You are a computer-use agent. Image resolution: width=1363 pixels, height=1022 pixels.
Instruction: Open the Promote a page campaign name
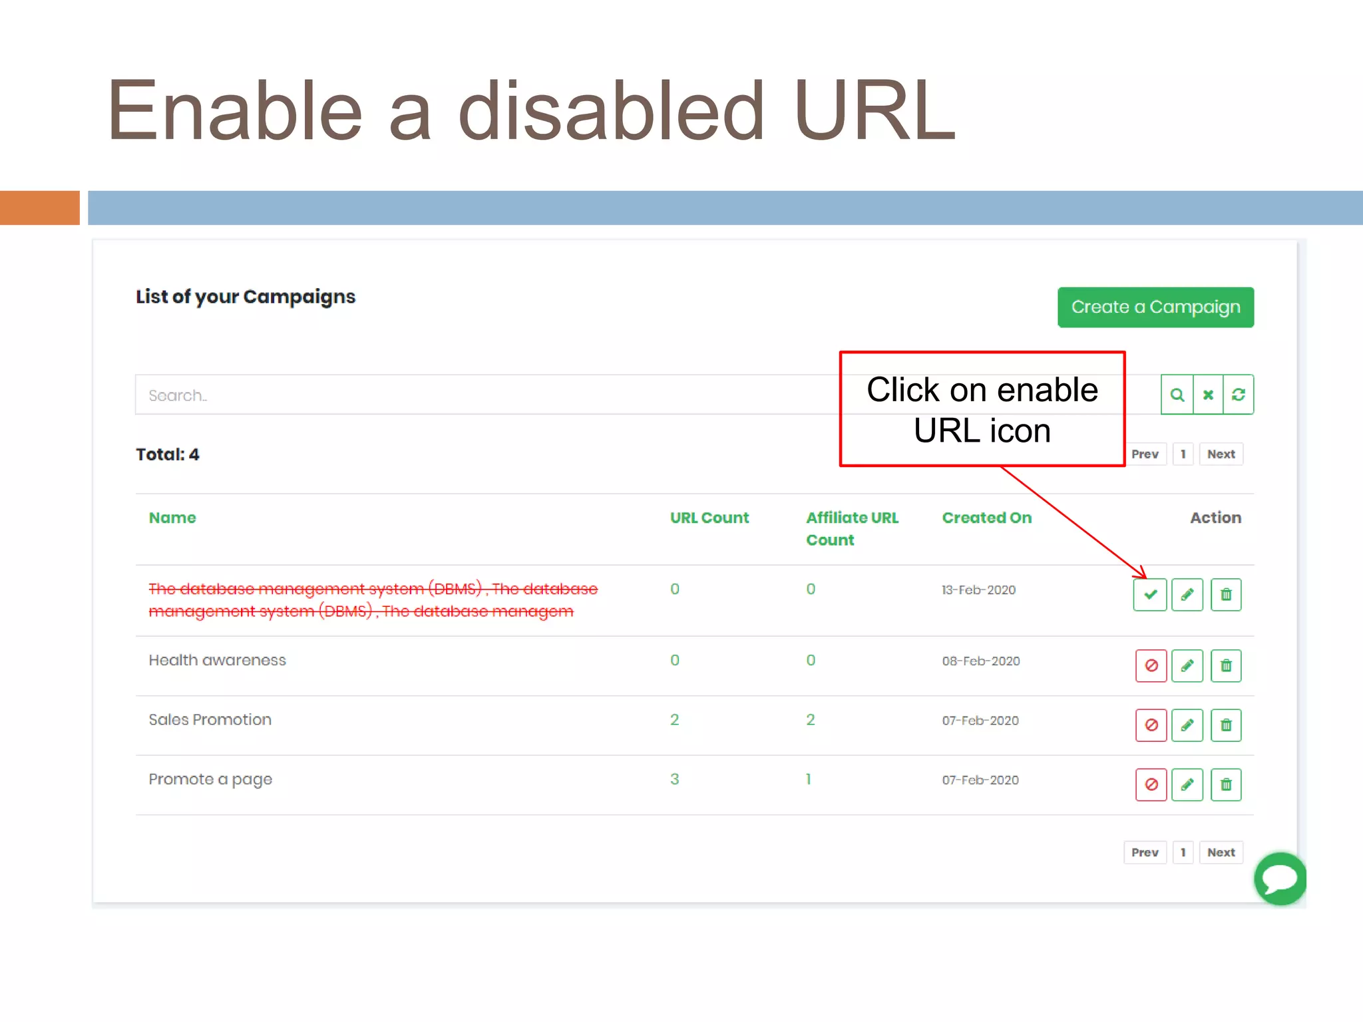[x=210, y=780]
